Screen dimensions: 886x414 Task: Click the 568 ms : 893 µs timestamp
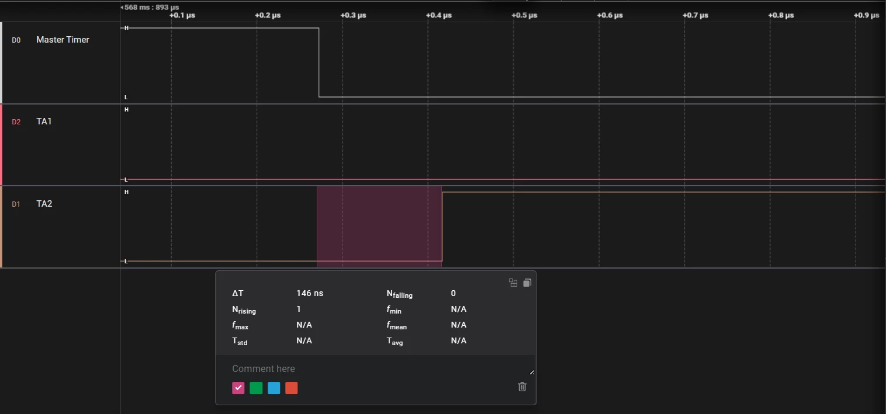click(x=151, y=7)
